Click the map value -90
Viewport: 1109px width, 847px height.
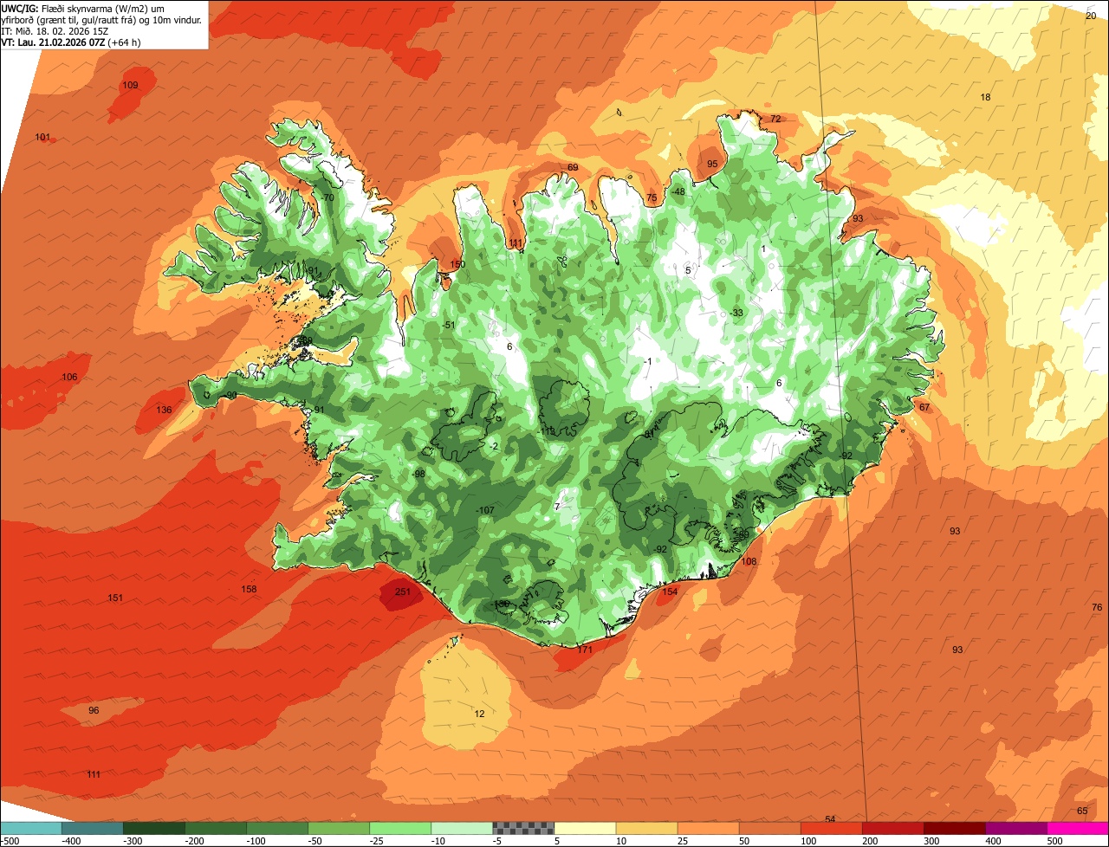[x=230, y=395]
